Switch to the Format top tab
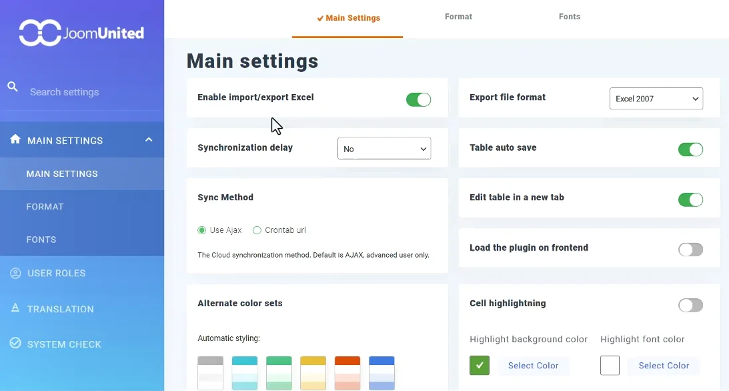This screenshot has height=391, width=729. click(458, 17)
